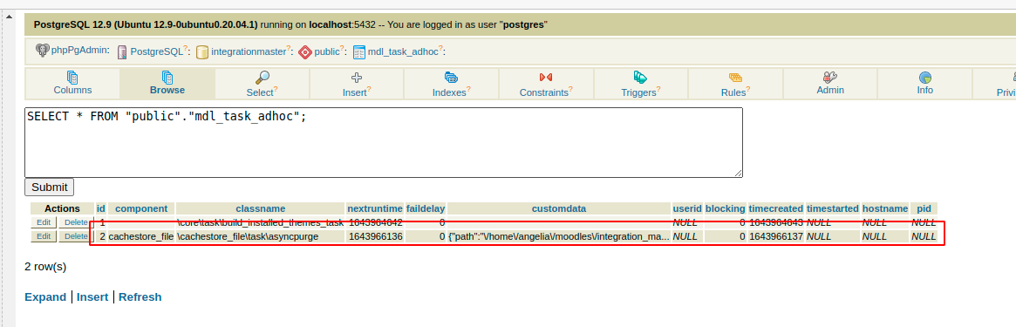The image size is (1016, 327).
Task: Open help superscript next to PostgreSQL breadcrumb
Action: click(x=186, y=49)
